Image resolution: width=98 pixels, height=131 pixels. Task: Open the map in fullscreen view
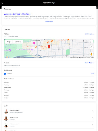(91, 42)
